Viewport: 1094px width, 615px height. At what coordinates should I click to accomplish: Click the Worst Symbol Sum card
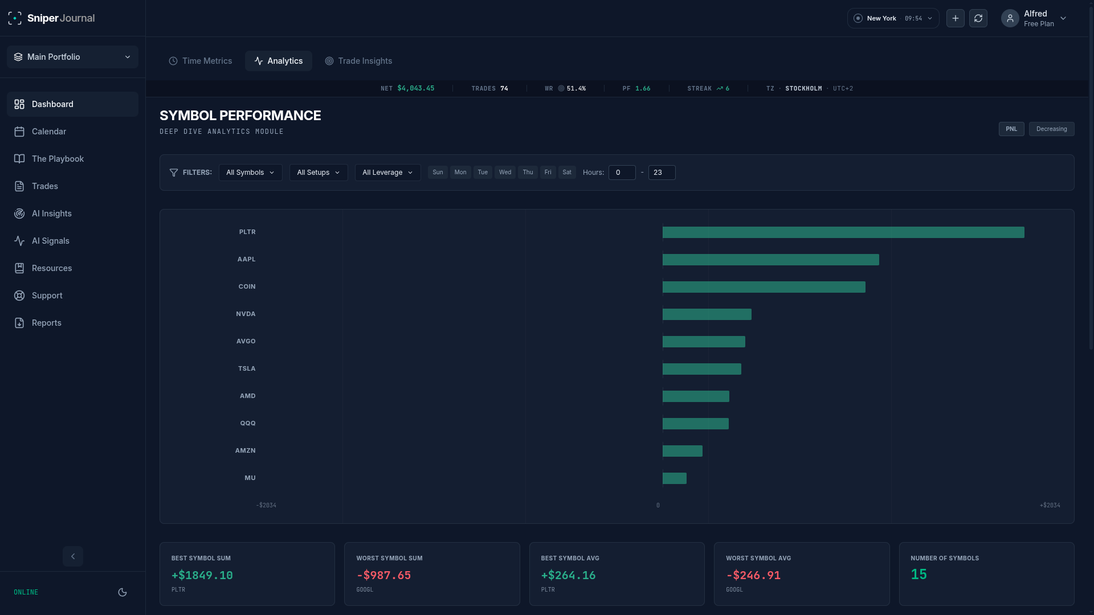click(432, 574)
